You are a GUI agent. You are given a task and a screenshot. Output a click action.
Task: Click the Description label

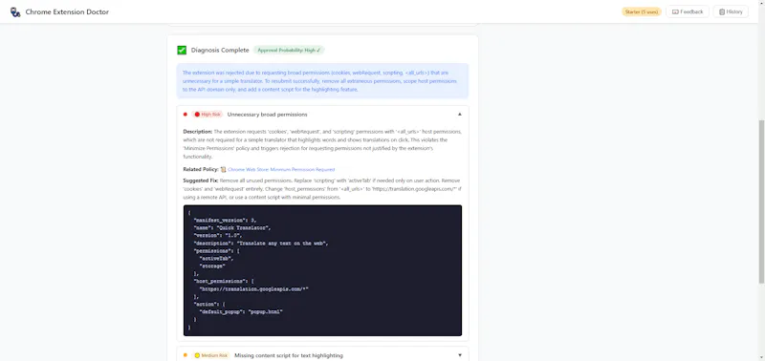coord(198,132)
